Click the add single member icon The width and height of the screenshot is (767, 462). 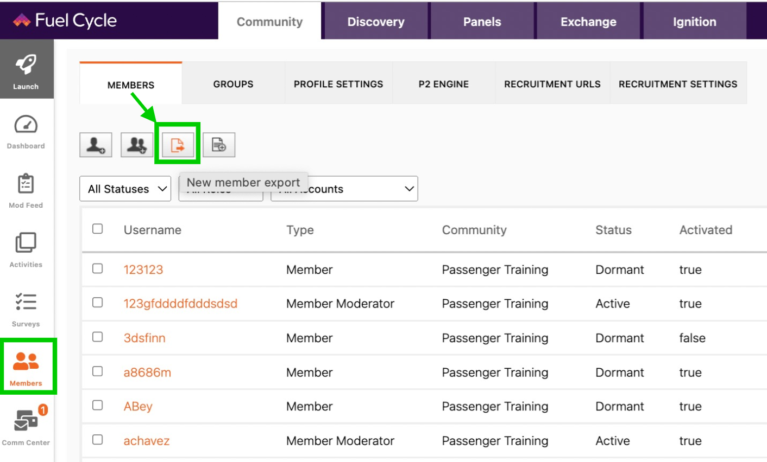point(96,145)
